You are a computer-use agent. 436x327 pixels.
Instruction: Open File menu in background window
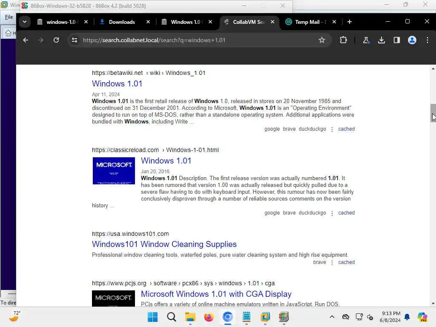coord(9,17)
